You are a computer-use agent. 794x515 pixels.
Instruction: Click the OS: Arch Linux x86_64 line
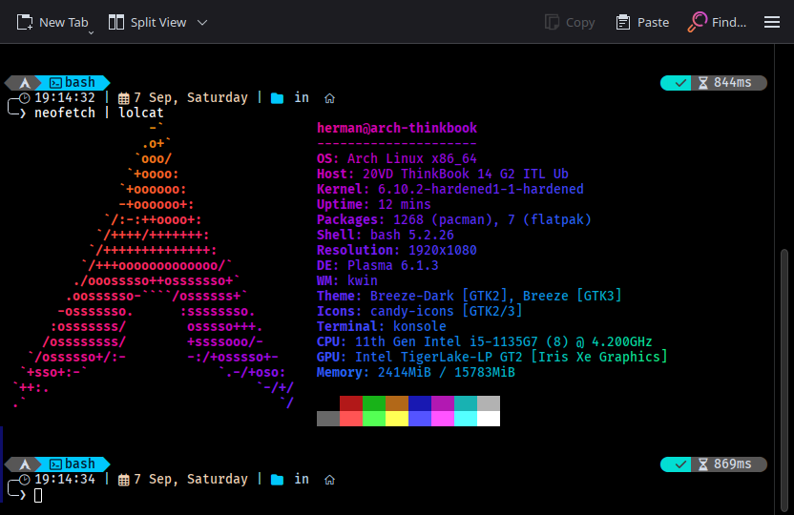pyautogui.click(x=397, y=158)
